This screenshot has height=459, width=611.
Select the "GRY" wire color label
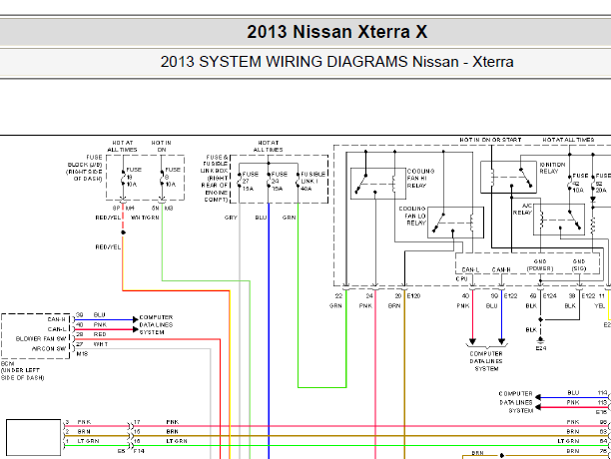(231, 218)
